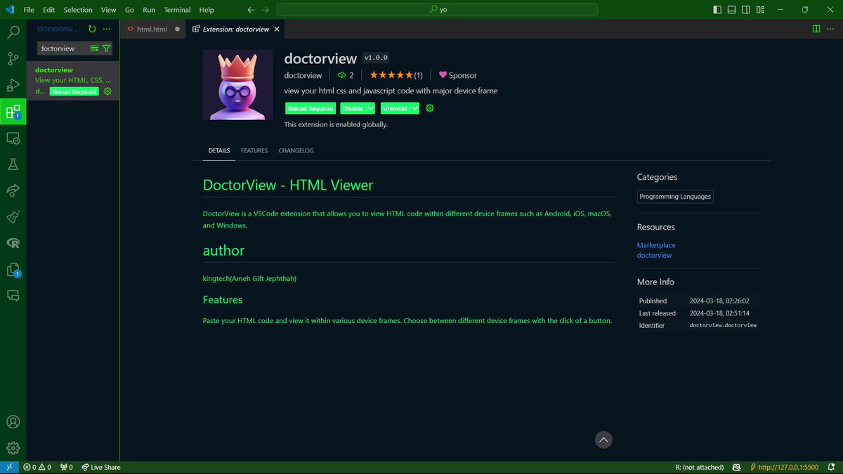Image resolution: width=843 pixels, height=474 pixels.
Task: Show errors and warnings in status bar
Action: click(37, 467)
